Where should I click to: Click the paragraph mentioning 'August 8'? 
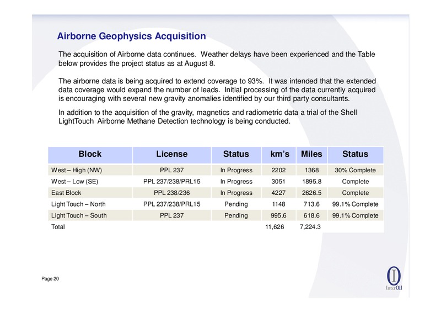click(217, 59)
